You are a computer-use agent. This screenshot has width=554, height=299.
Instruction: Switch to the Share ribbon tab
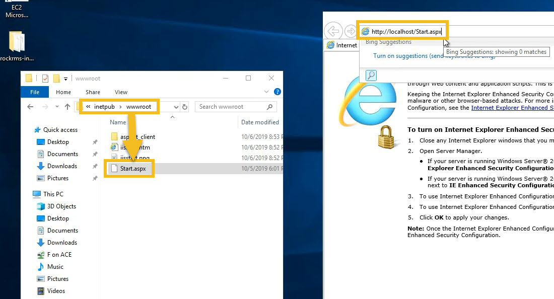click(x=93, y=92)
